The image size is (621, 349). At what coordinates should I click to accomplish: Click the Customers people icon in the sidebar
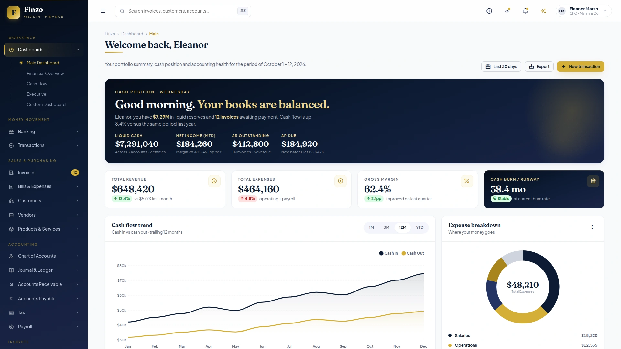pyautogui.click(x=11, y=201)
